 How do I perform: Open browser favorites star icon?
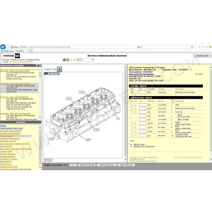(x=203, y=47)
